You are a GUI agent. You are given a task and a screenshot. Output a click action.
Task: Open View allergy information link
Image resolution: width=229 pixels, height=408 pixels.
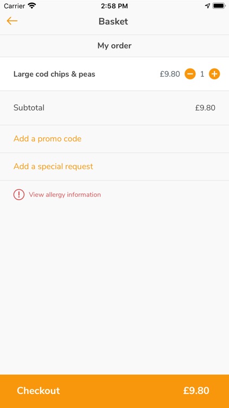[x=65, y=195]
